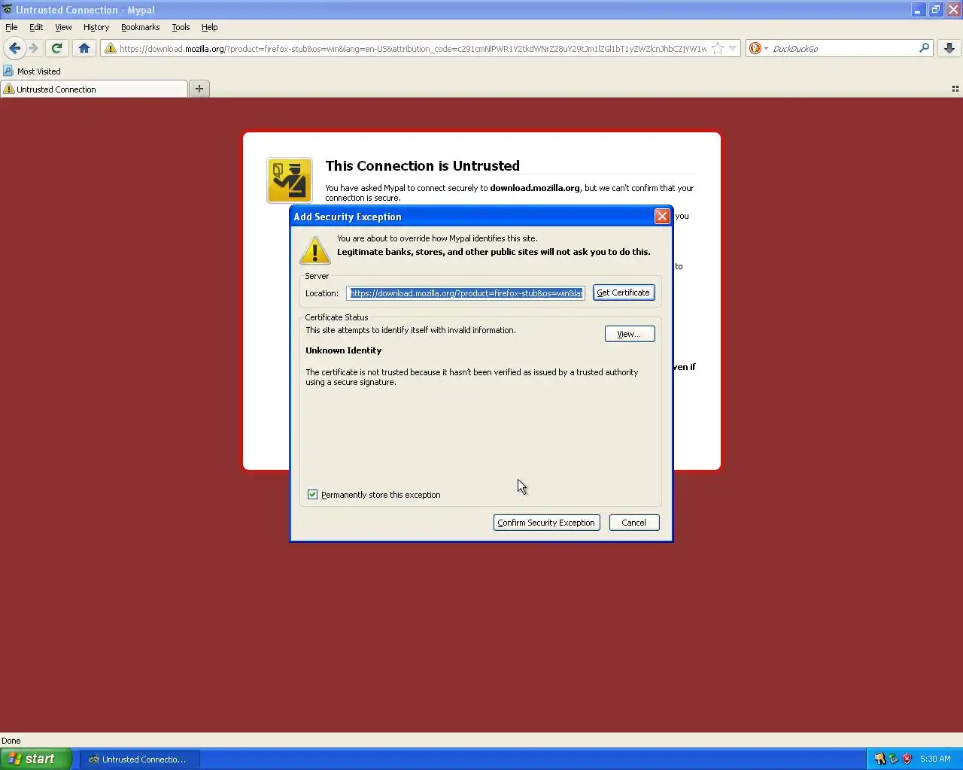
Task: Uncheck Permanently store this exception
Action: pyautogui.click(x=312, y=494)
